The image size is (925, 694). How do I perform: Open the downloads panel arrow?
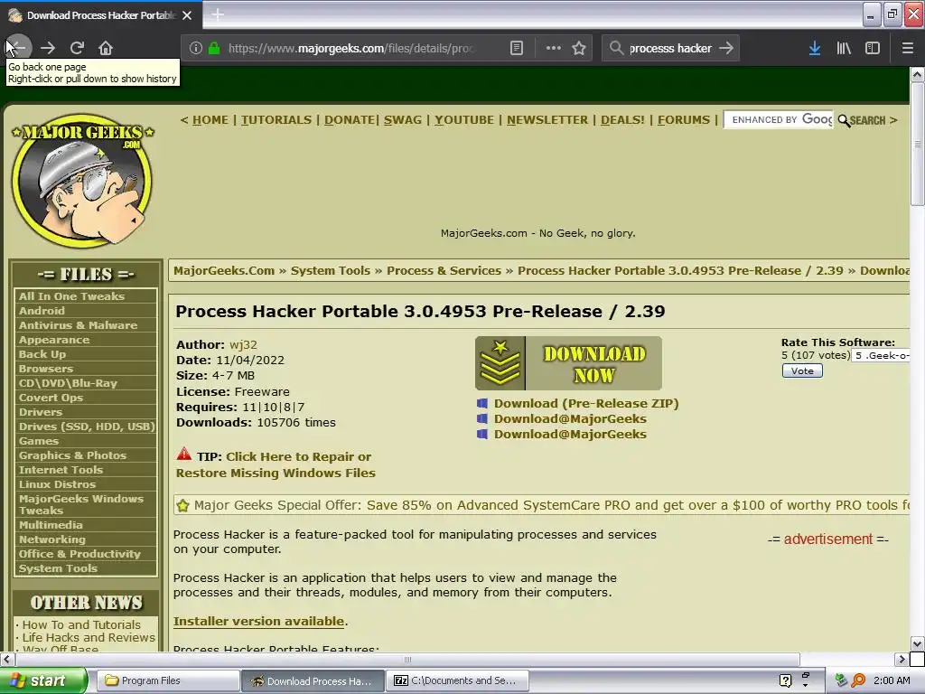coord(815,48)
